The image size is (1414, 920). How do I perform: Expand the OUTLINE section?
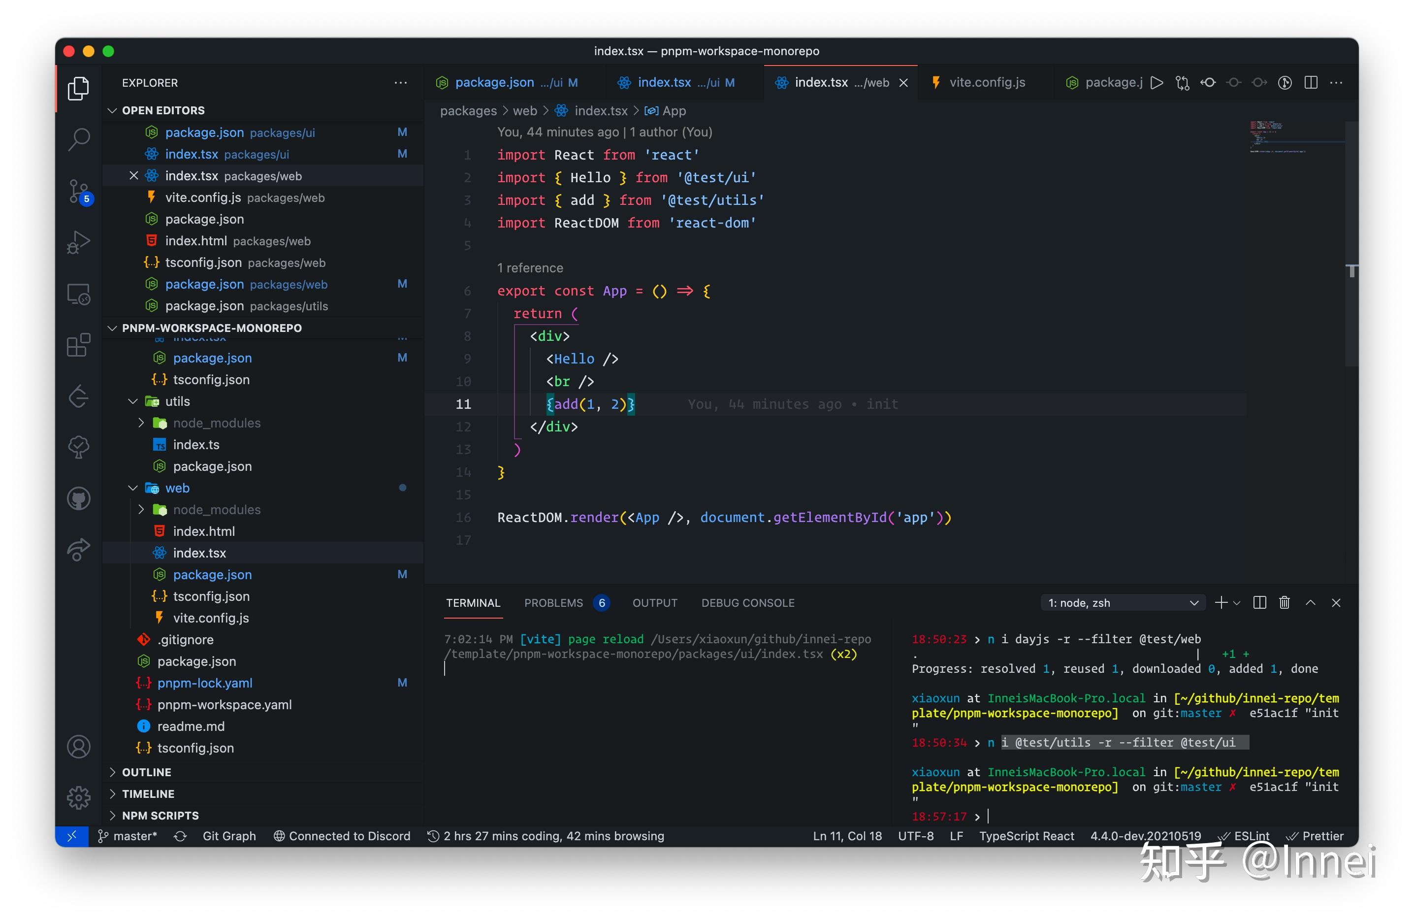point(146,772)
